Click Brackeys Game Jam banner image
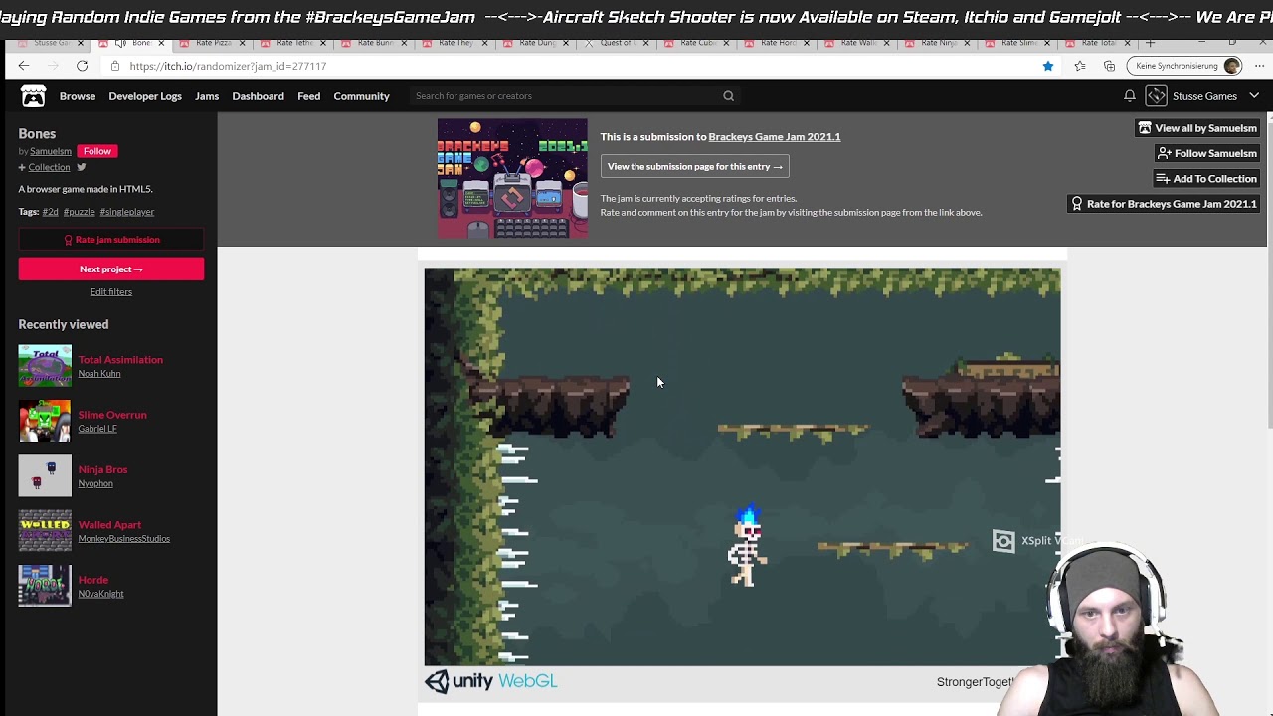 click(x=512, y=178)
